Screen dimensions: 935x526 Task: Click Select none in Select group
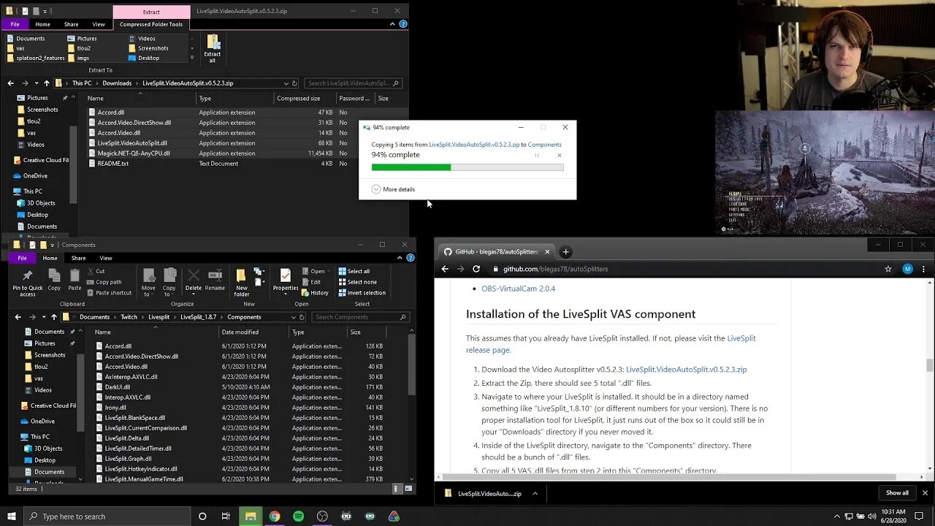[357, 282]
